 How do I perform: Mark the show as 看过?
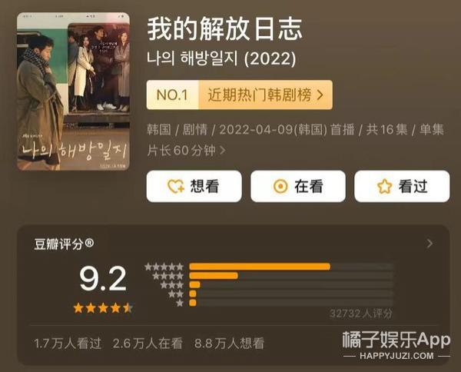pos(402,186)
